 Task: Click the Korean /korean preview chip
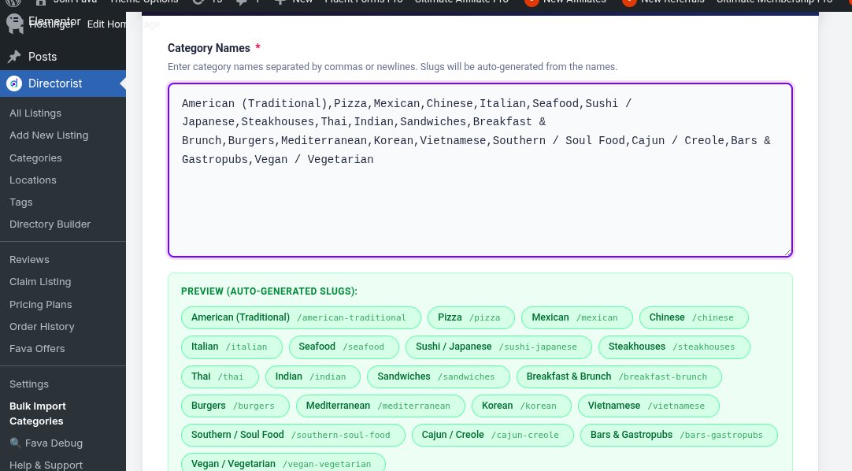521,406
